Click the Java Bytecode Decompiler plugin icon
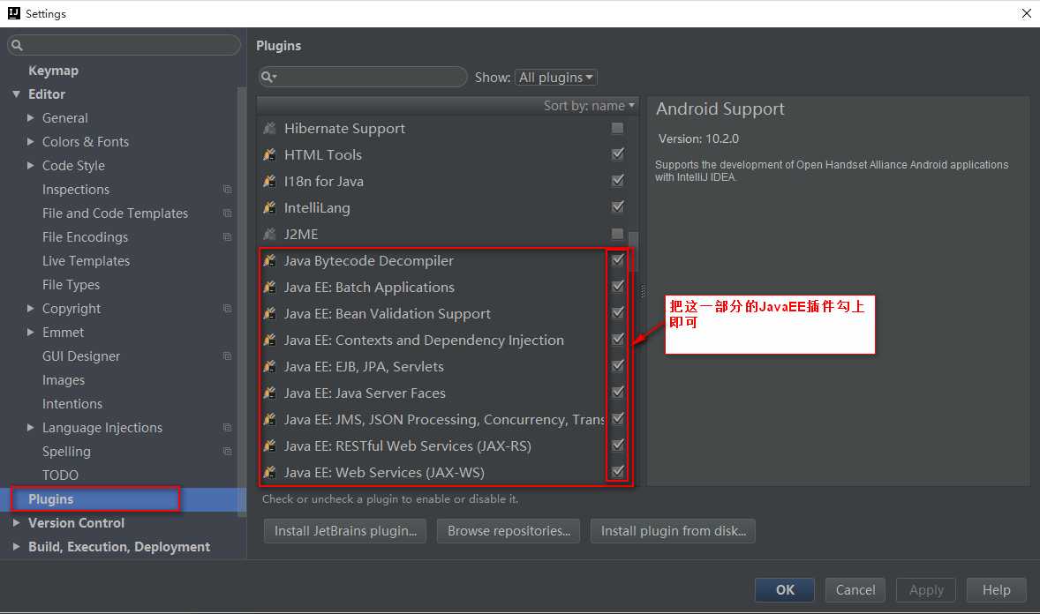Viewport: 1040px width, 614px height. [x=269, y=261]
